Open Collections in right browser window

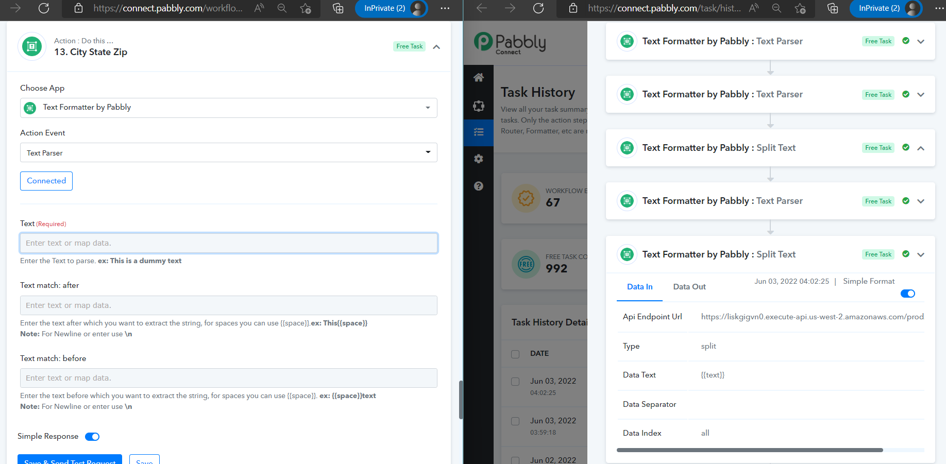pyautogui.click(x=833, y=8)
